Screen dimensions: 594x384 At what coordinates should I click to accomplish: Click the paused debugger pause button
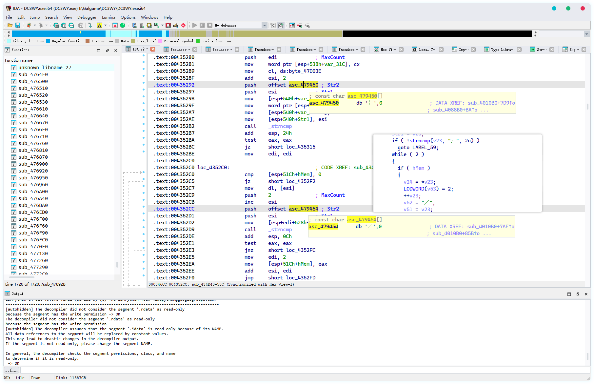point(202,25)
